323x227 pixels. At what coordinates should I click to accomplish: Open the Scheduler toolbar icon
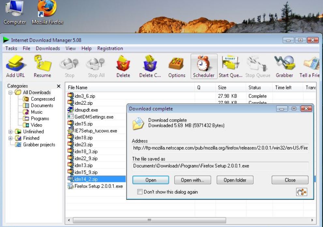(204, 64)
